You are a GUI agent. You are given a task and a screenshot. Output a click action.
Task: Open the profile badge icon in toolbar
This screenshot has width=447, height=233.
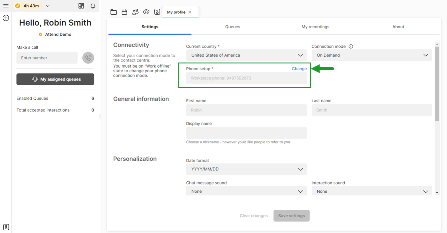tap(157, 12)
